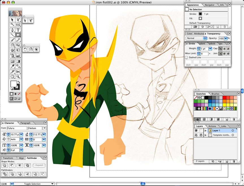The image size is (244, 186).
Task: Switch the stroke join to Bevel Join
Action: [x=228, y=54]
